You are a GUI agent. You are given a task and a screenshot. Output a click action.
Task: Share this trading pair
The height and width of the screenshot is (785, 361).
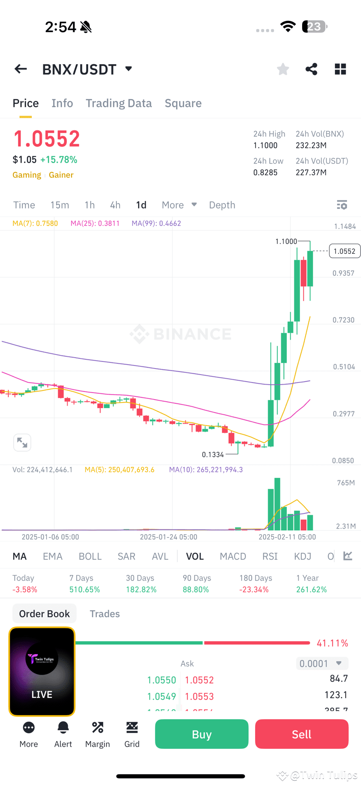(311, 68)
